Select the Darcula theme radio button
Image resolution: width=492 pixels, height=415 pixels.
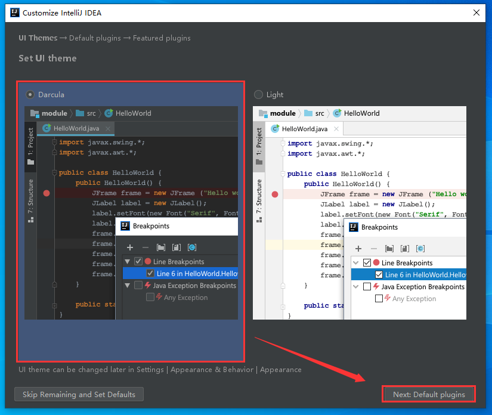[30, 94]
